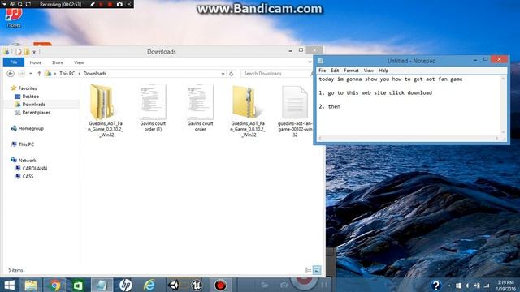Switch to large icons view layout
520x292 pixels.
pyautogui.click(x=317, y=270)
